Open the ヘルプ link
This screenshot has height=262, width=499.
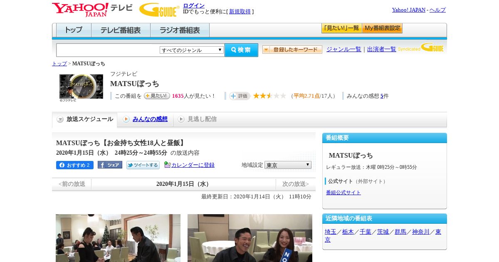pyautogui.click(x=437, y=10)
